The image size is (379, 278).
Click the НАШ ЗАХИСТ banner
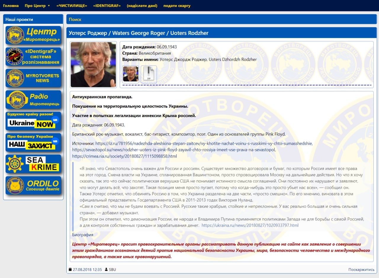[33, 143]
